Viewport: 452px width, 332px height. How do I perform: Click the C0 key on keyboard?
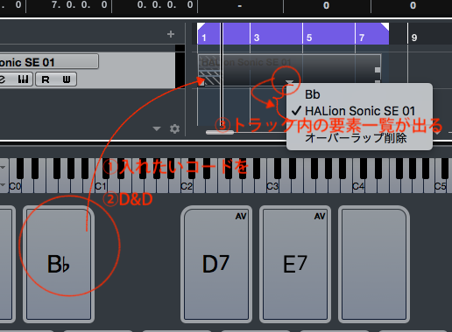15,186
